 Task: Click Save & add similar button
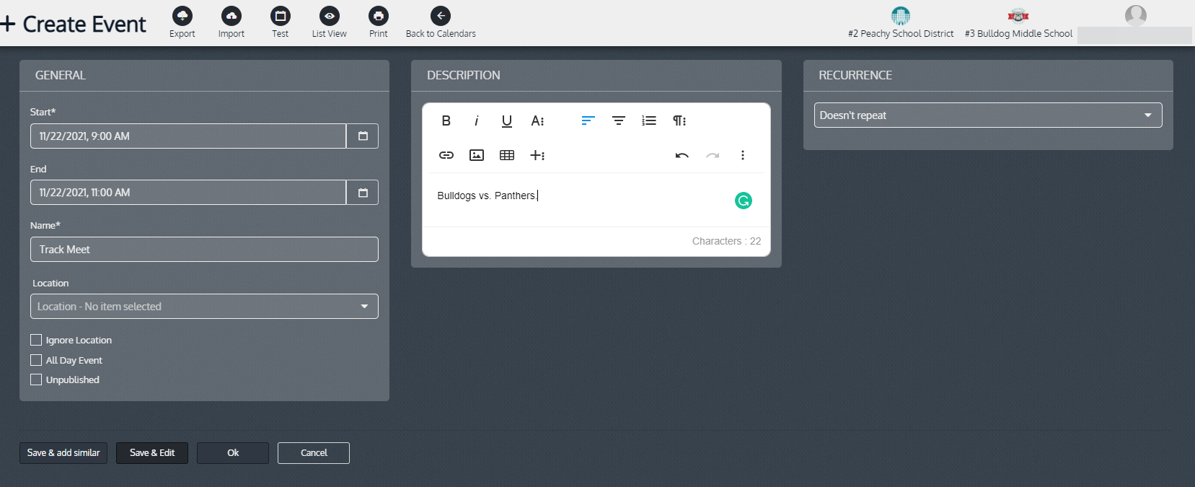[x=63, y=453]
